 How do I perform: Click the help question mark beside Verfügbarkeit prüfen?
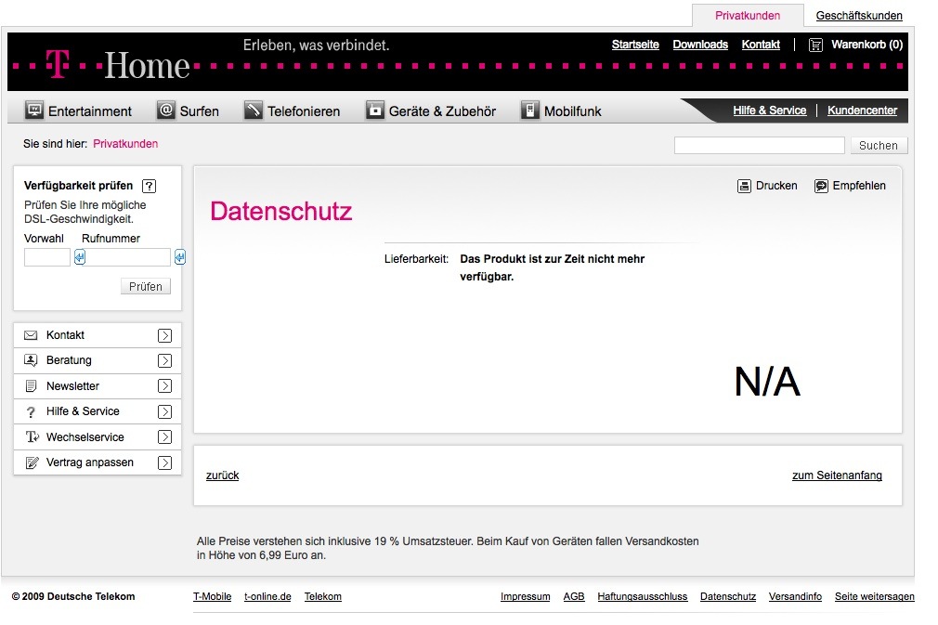point(150,186)
